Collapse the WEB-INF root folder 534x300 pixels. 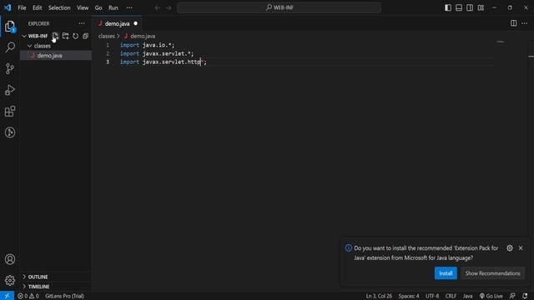(24, 36)
